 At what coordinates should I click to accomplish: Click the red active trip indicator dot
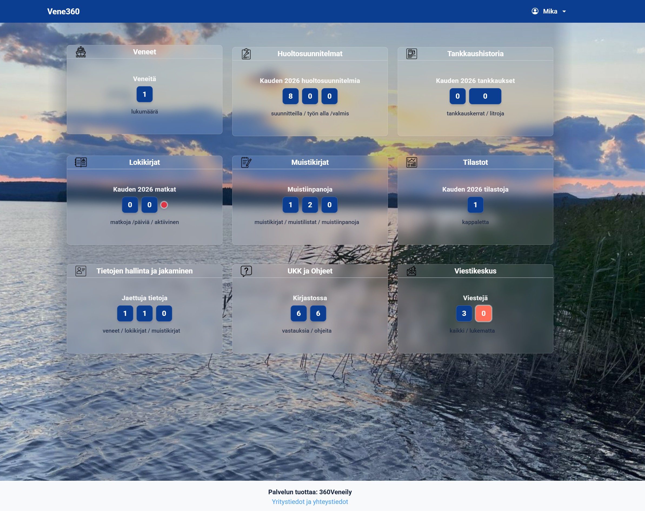pos(164,205)
